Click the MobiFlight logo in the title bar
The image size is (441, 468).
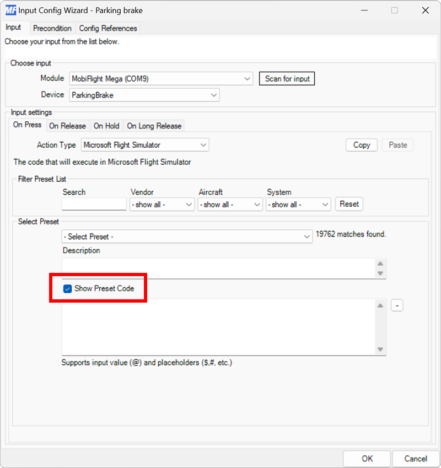pyautogui.click(x=9, y=10)
